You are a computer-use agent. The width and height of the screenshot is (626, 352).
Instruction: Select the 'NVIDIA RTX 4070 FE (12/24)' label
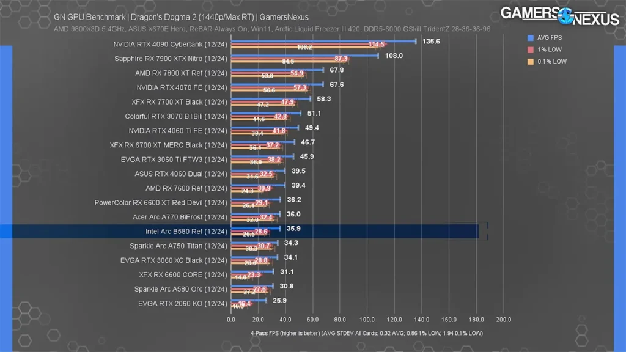pyautogui.click(x=182, y=87)
